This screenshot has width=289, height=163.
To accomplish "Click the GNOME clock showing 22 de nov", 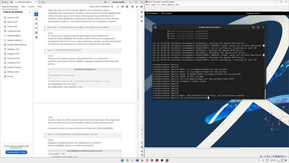I will 253,13.
